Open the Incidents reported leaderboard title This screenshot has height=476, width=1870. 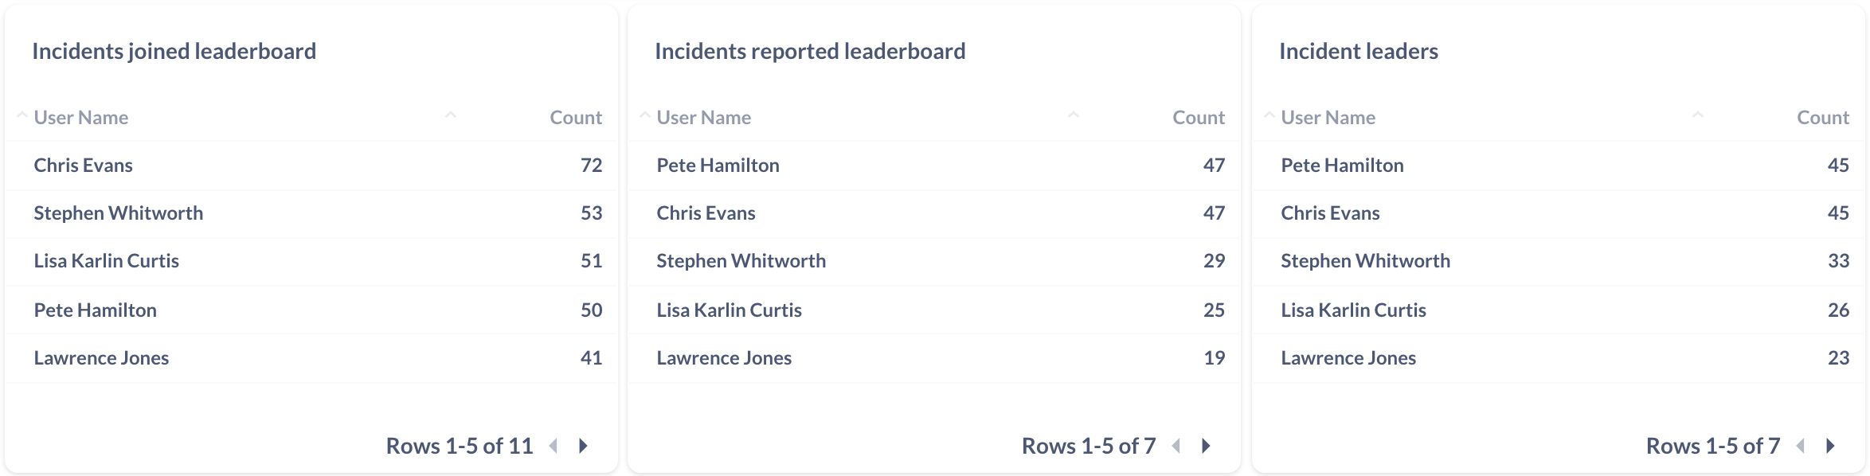pyautogui.click(x=810, y=52)
